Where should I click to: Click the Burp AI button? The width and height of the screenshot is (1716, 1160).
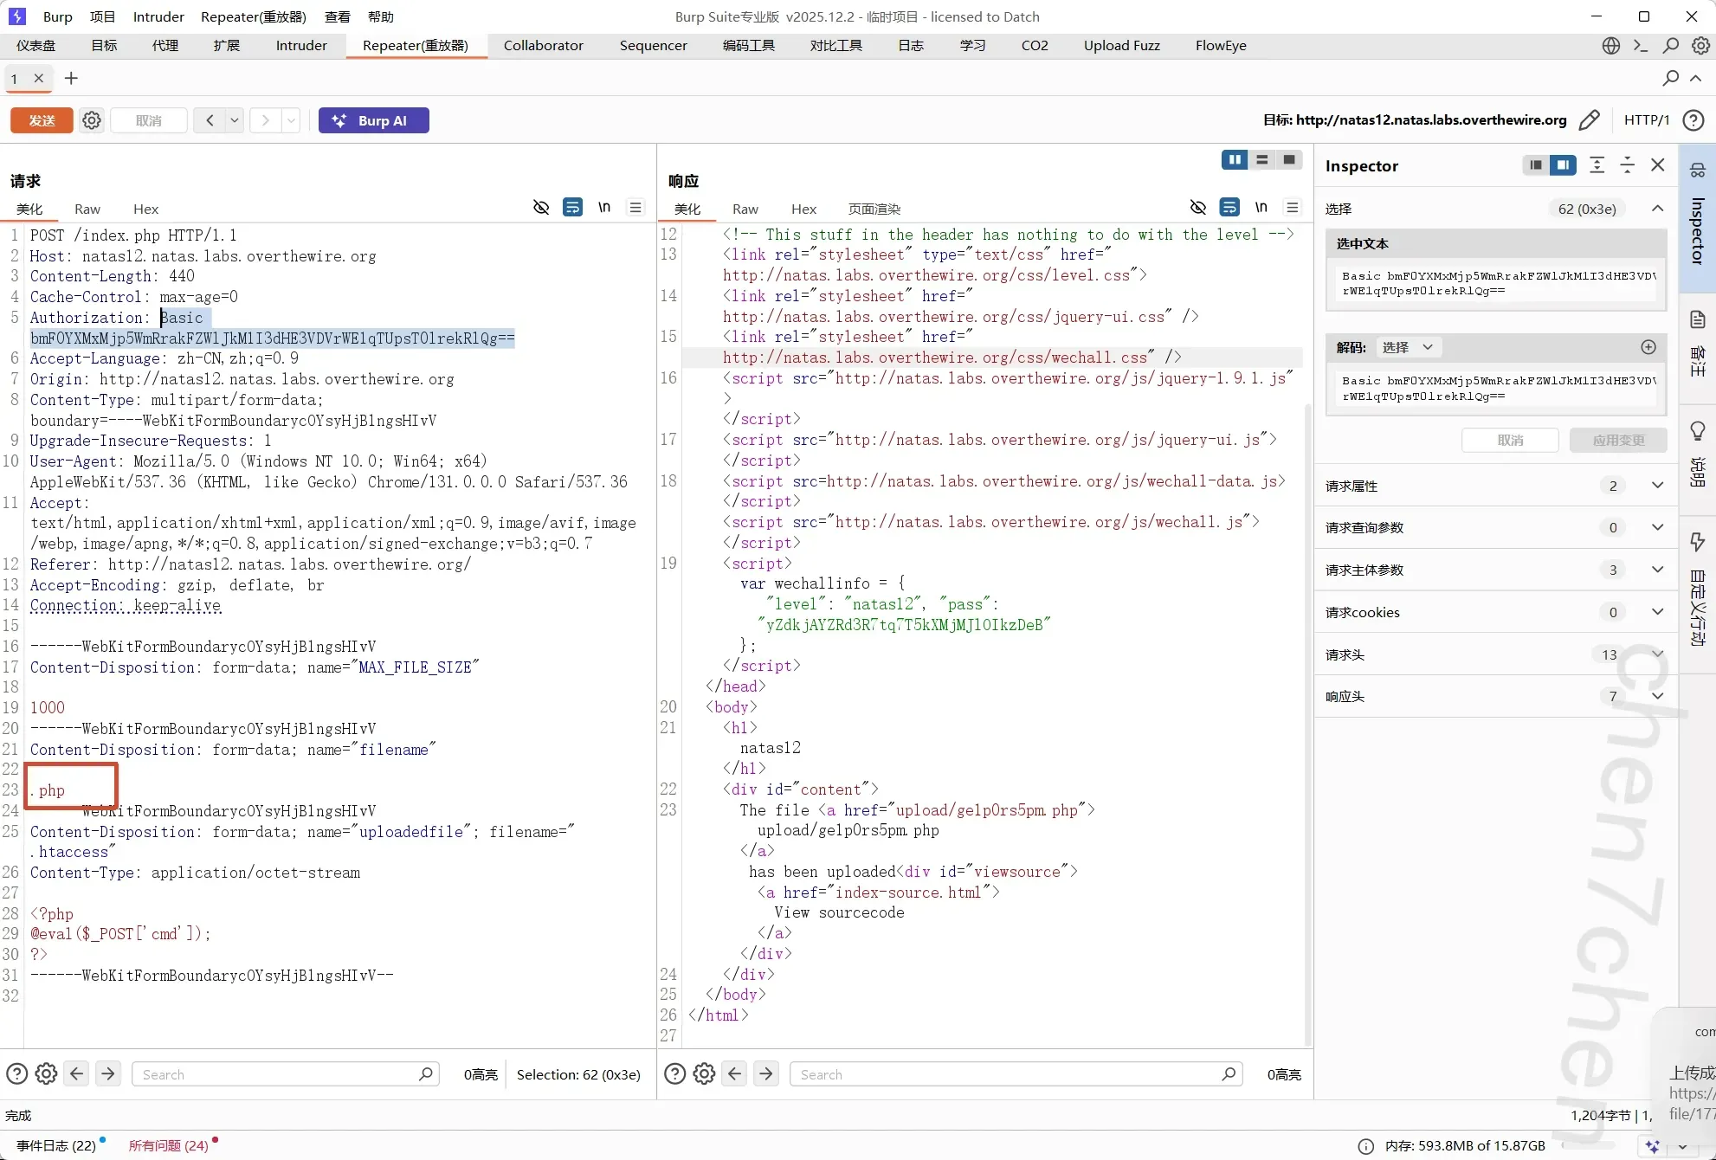pyautogui.click(x=373, y=120)
